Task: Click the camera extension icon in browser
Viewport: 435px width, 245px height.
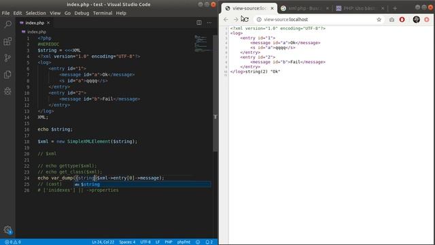Action: tap(391, 20)
